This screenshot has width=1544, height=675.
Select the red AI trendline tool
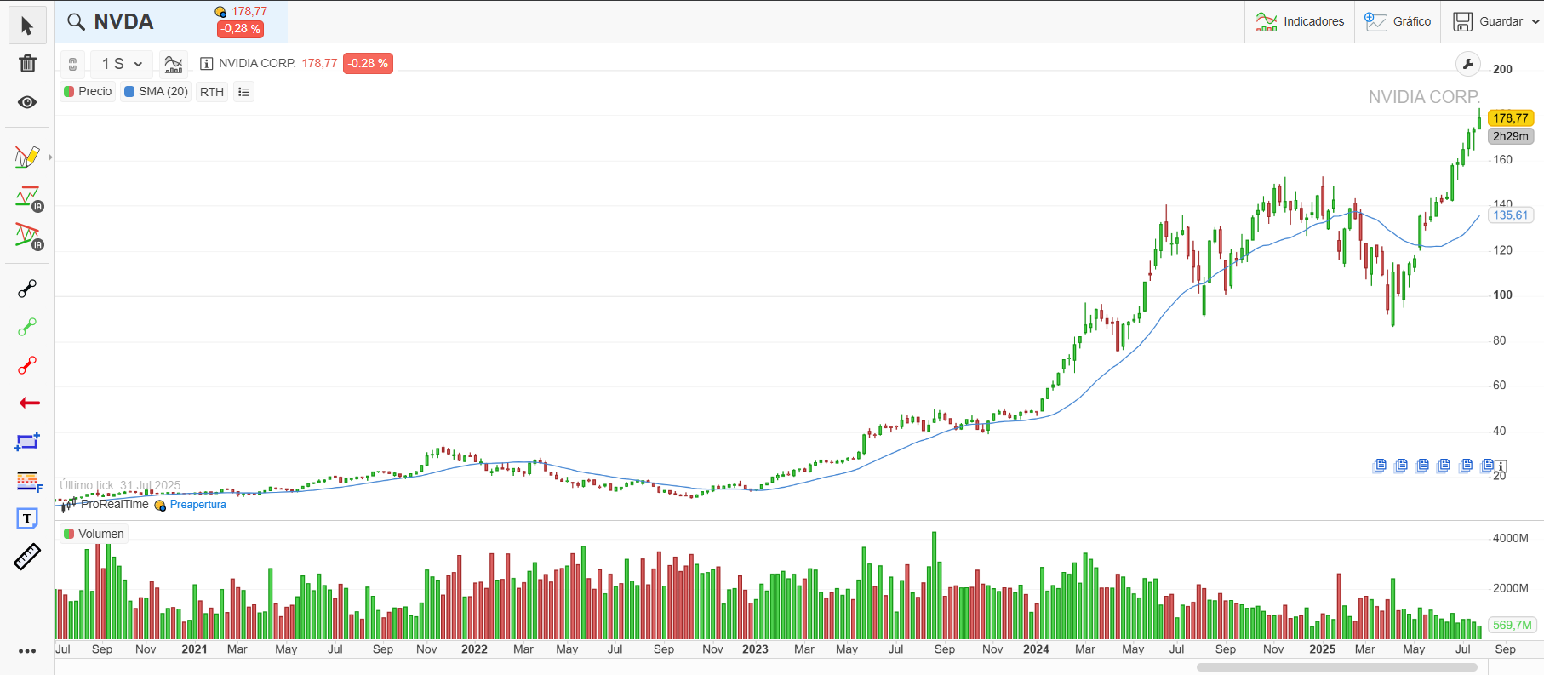tap(29, 237)
